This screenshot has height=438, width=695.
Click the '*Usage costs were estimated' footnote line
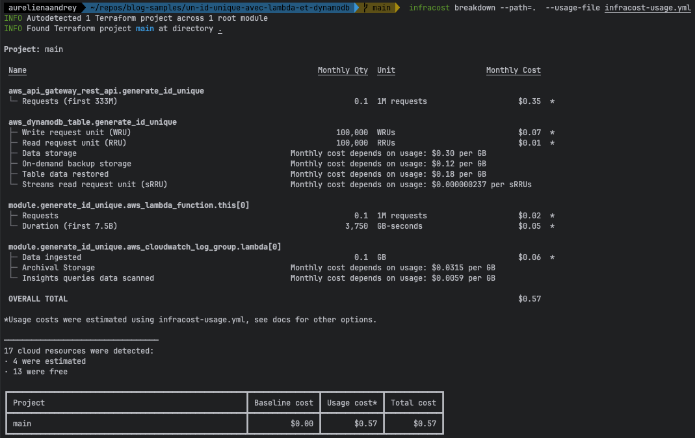click(x=190, y=320)
